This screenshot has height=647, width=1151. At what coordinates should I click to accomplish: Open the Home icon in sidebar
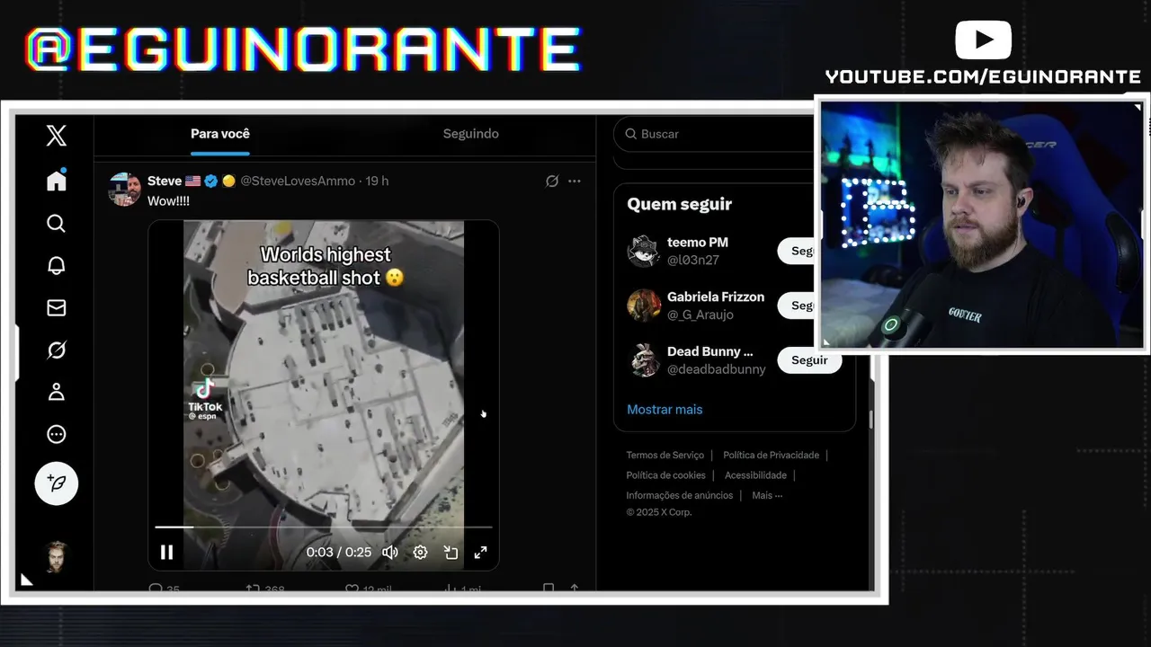click(56, 181)
